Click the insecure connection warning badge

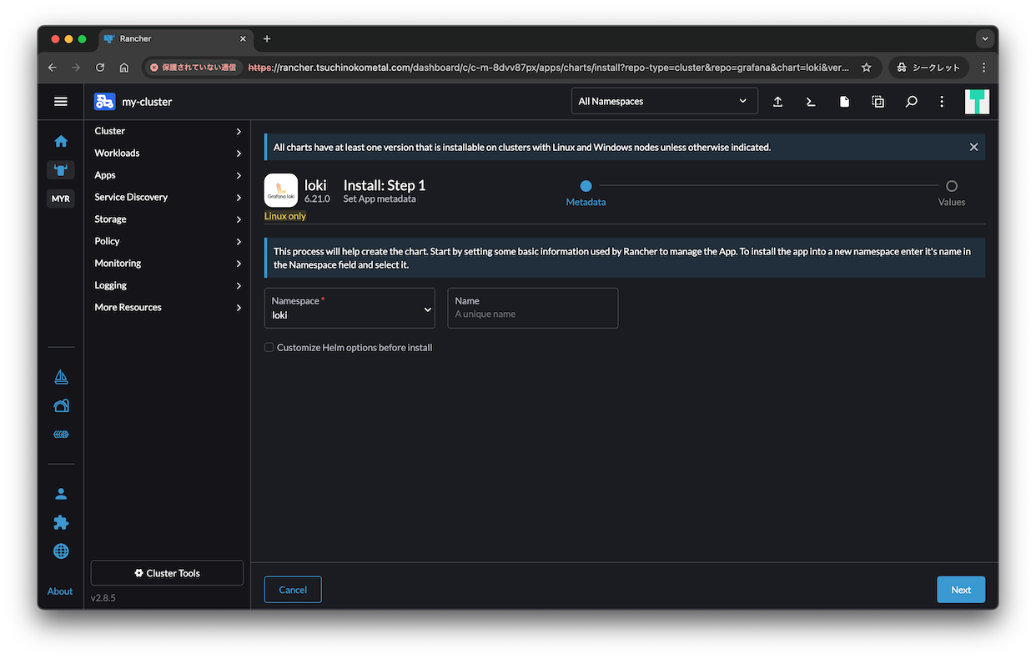[x=194, y=68]
